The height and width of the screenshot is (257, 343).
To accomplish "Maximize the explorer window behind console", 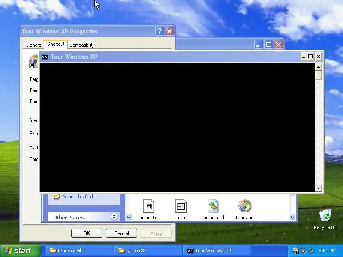I will 268,45.
